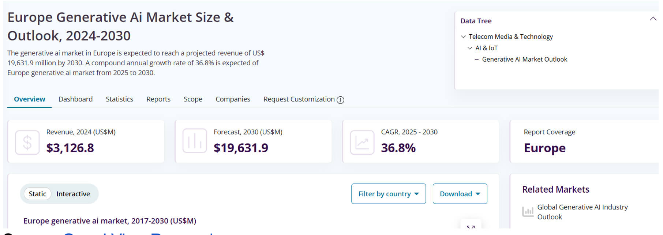Click the bar chart forecast icon
The image size is (663, 235).
tap(195, 141)
